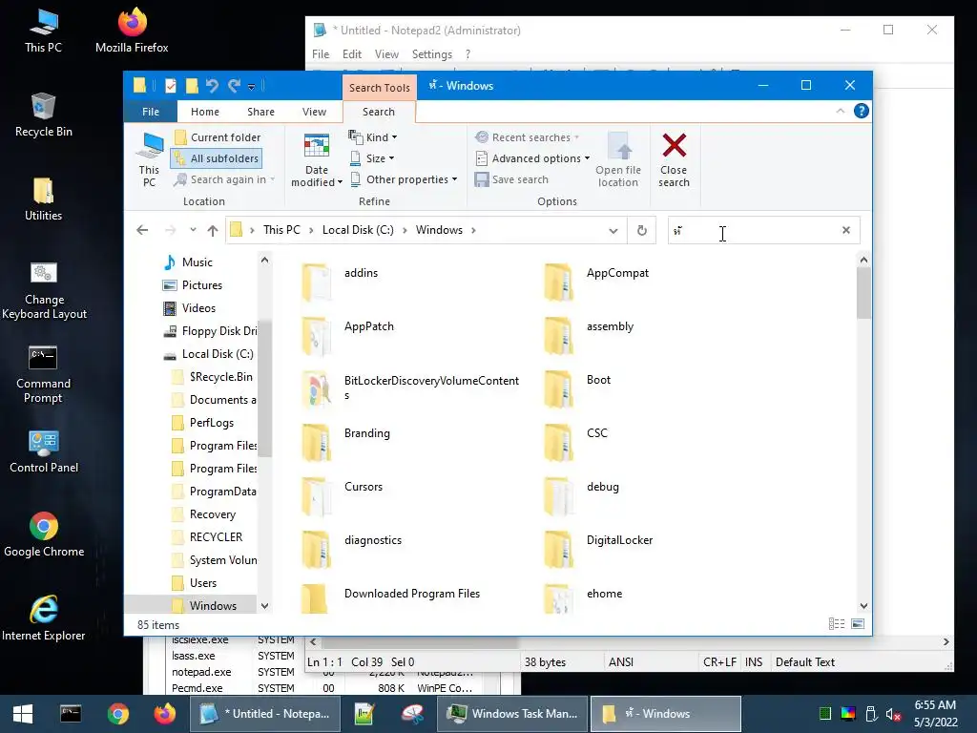Go up one folder level
Screen dimensions: 977x733
click(213, 230)
